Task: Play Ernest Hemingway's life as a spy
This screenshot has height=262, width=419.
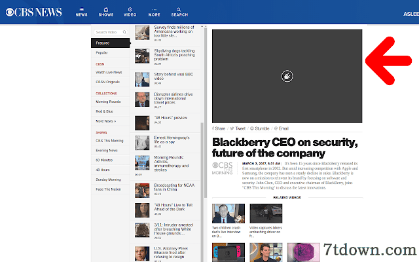Action: coord(165,143)
